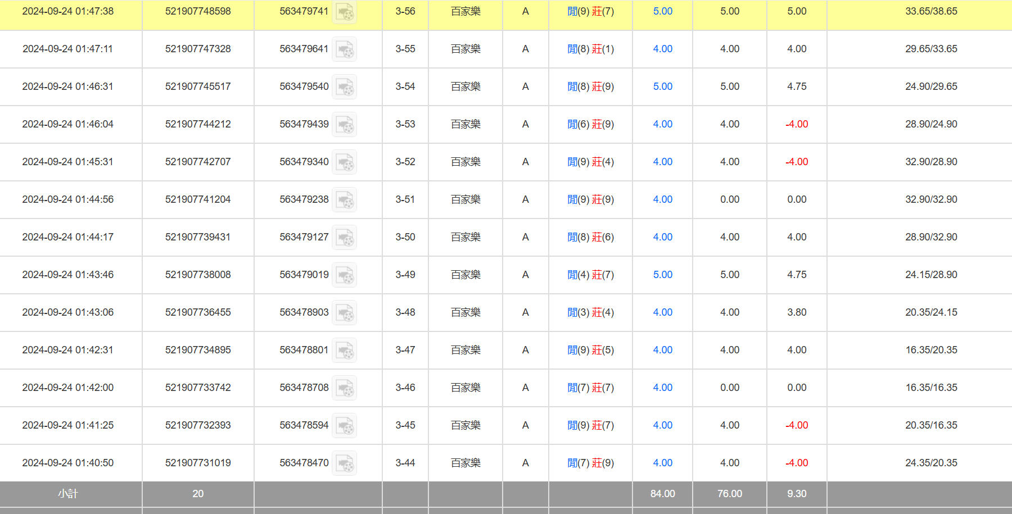Select order number 521907748598
The height and width of the screenshot is (514, 1012).
(x=198, y=11)
